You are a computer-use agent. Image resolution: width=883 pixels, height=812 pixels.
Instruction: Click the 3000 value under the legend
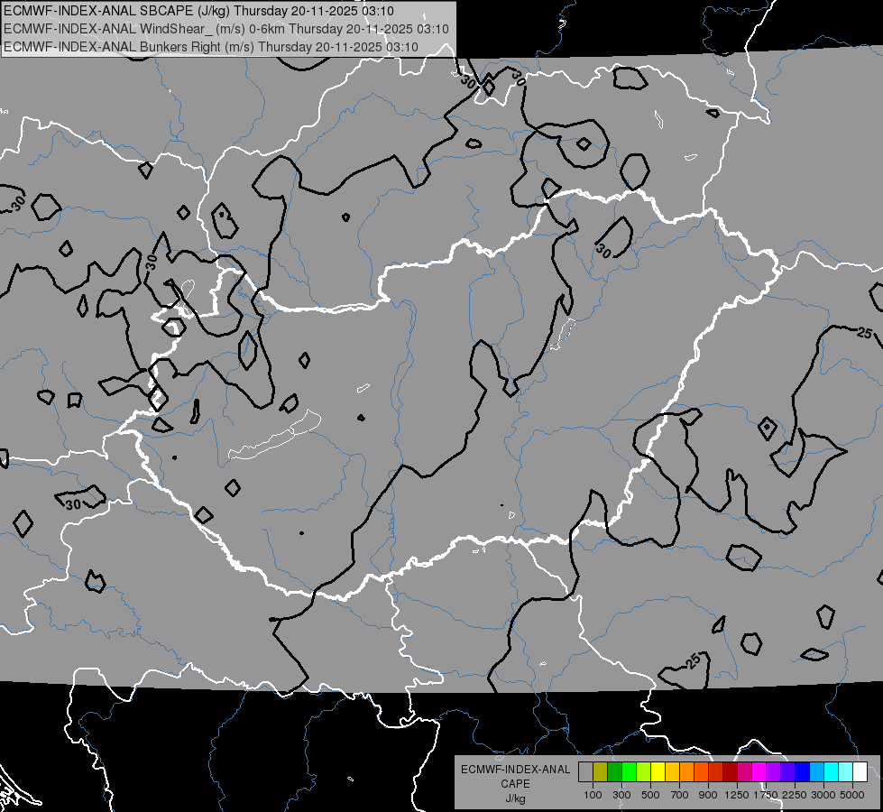click(x=823, y=795)
